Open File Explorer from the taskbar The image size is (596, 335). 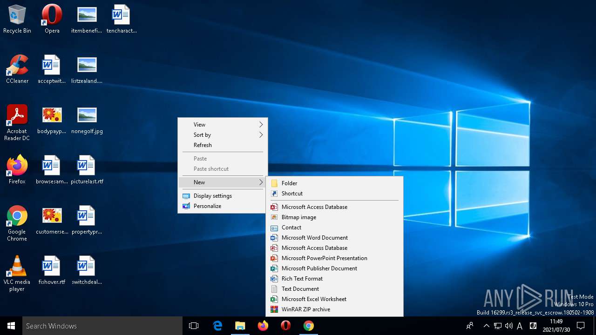pos(240,326)
